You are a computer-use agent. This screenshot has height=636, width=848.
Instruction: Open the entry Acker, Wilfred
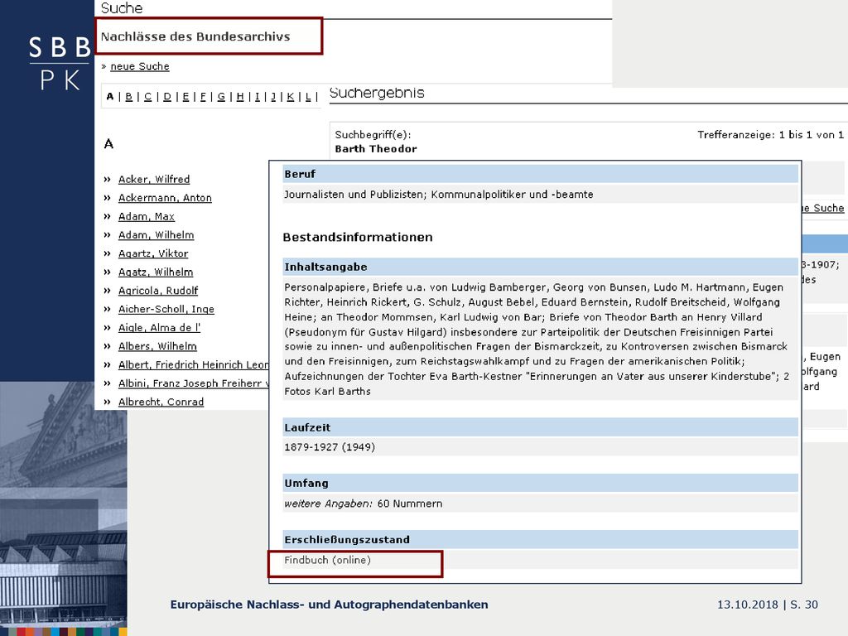click(154, 179)
